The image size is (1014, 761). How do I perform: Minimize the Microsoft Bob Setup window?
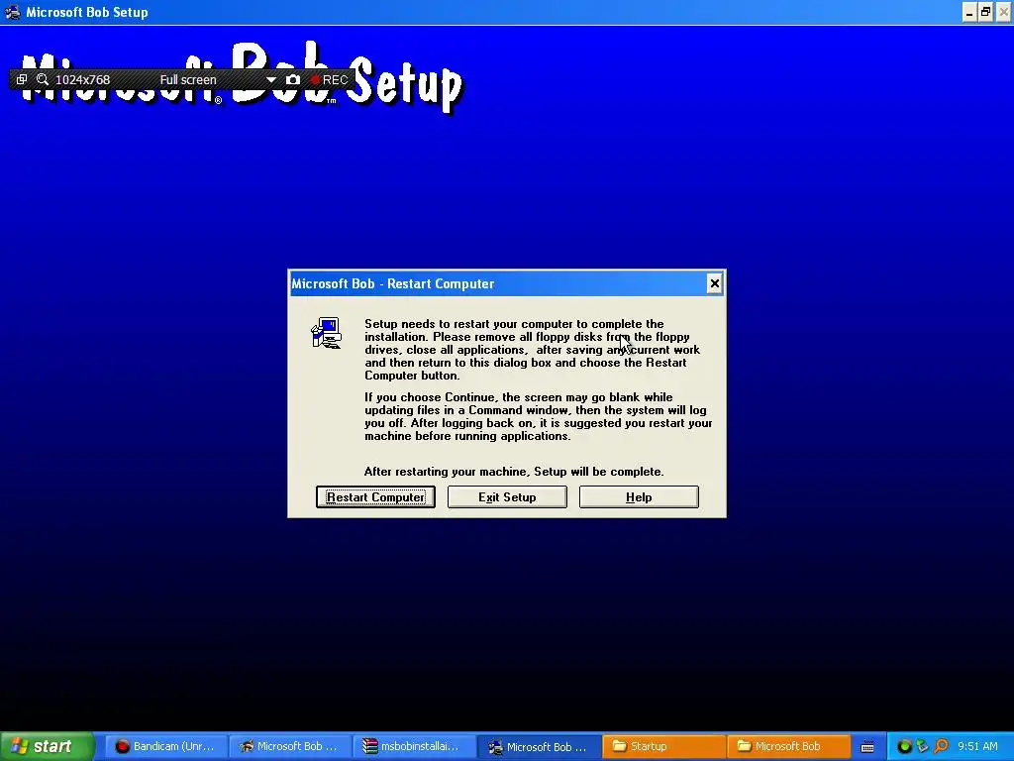point(968,12)
